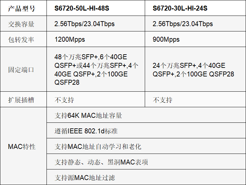Click the 包转发率 row label
246x185 pixels.
coord(21,39)
